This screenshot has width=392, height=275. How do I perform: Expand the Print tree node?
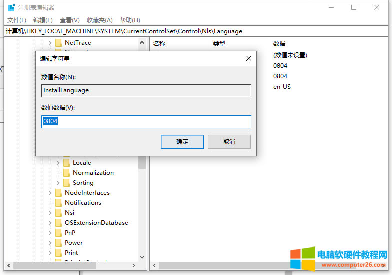50,253
